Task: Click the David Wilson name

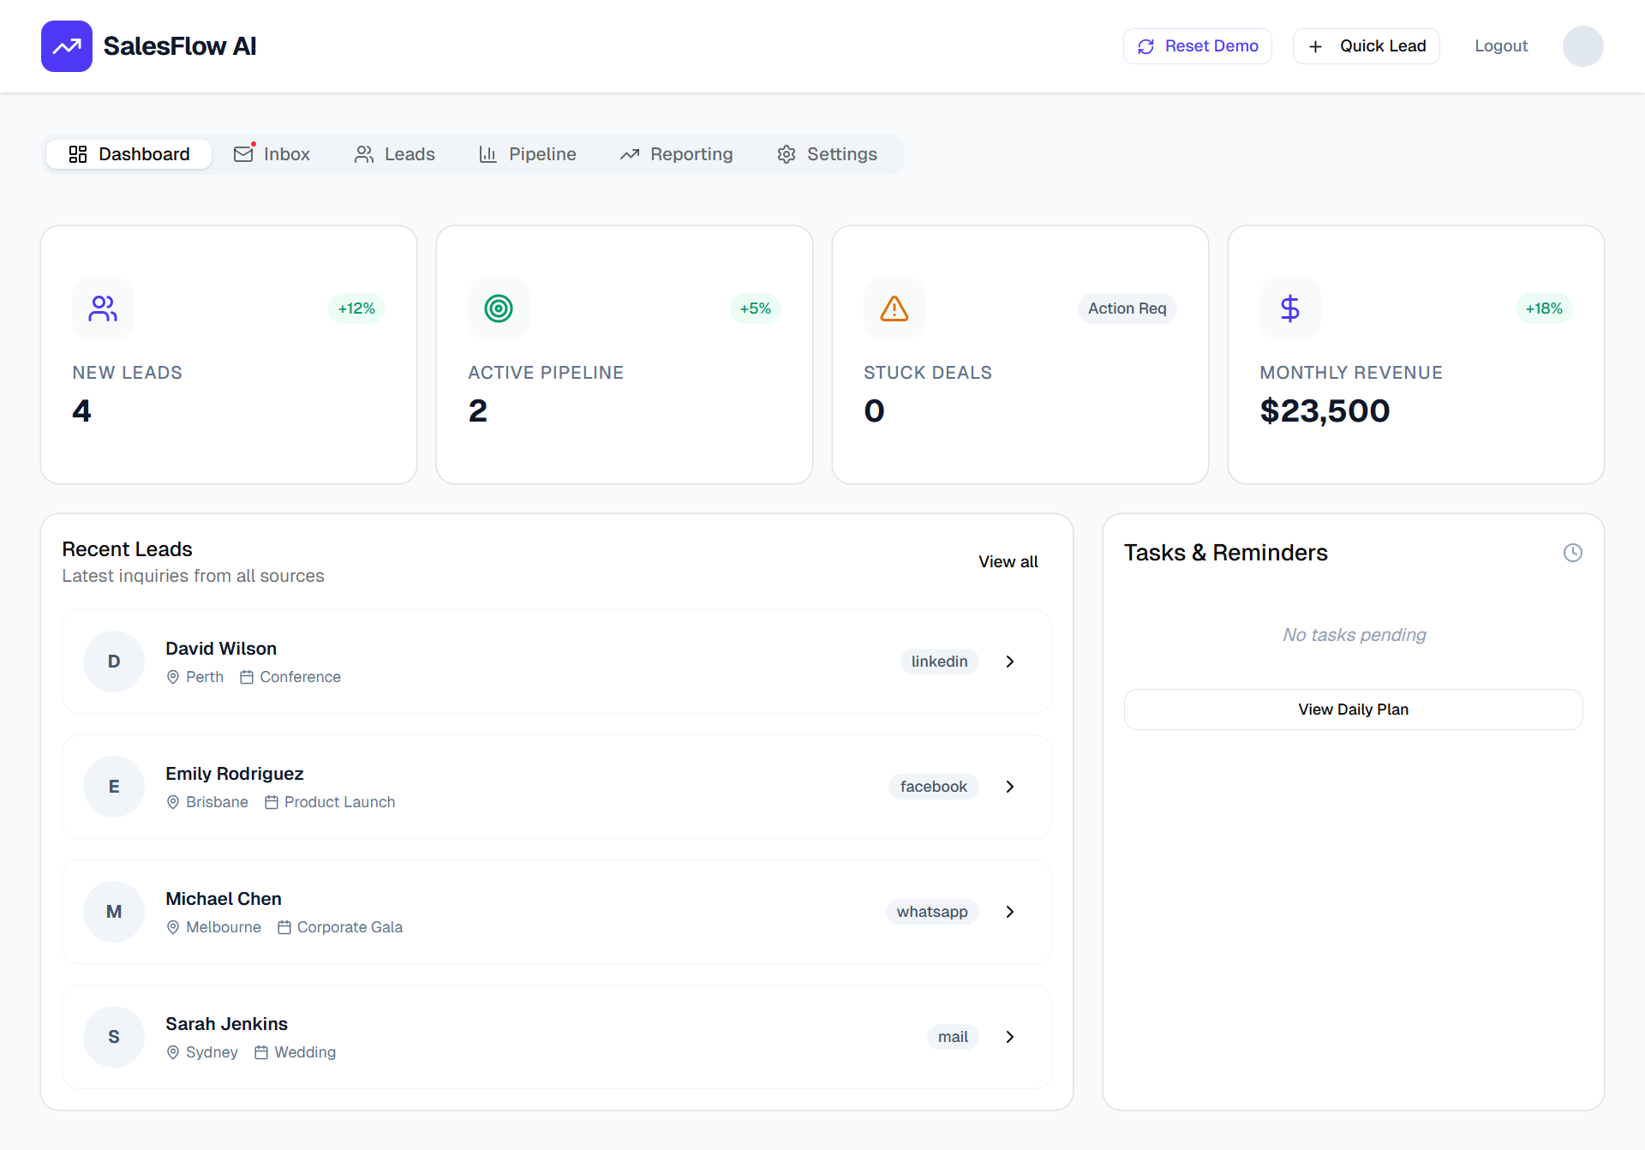Action: [221, 649]
